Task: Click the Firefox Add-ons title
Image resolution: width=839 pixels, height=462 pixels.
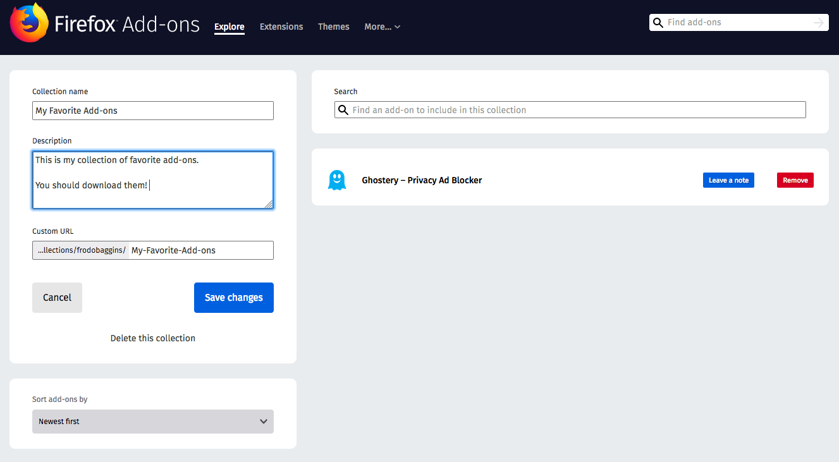Action: pyautogui.click(x=127, y=25)
